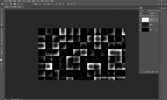The width and height of the screenshot is (167, 100).
Task: Toggle pixel layer filter in Layers panel
Action: tap(149, 11)
